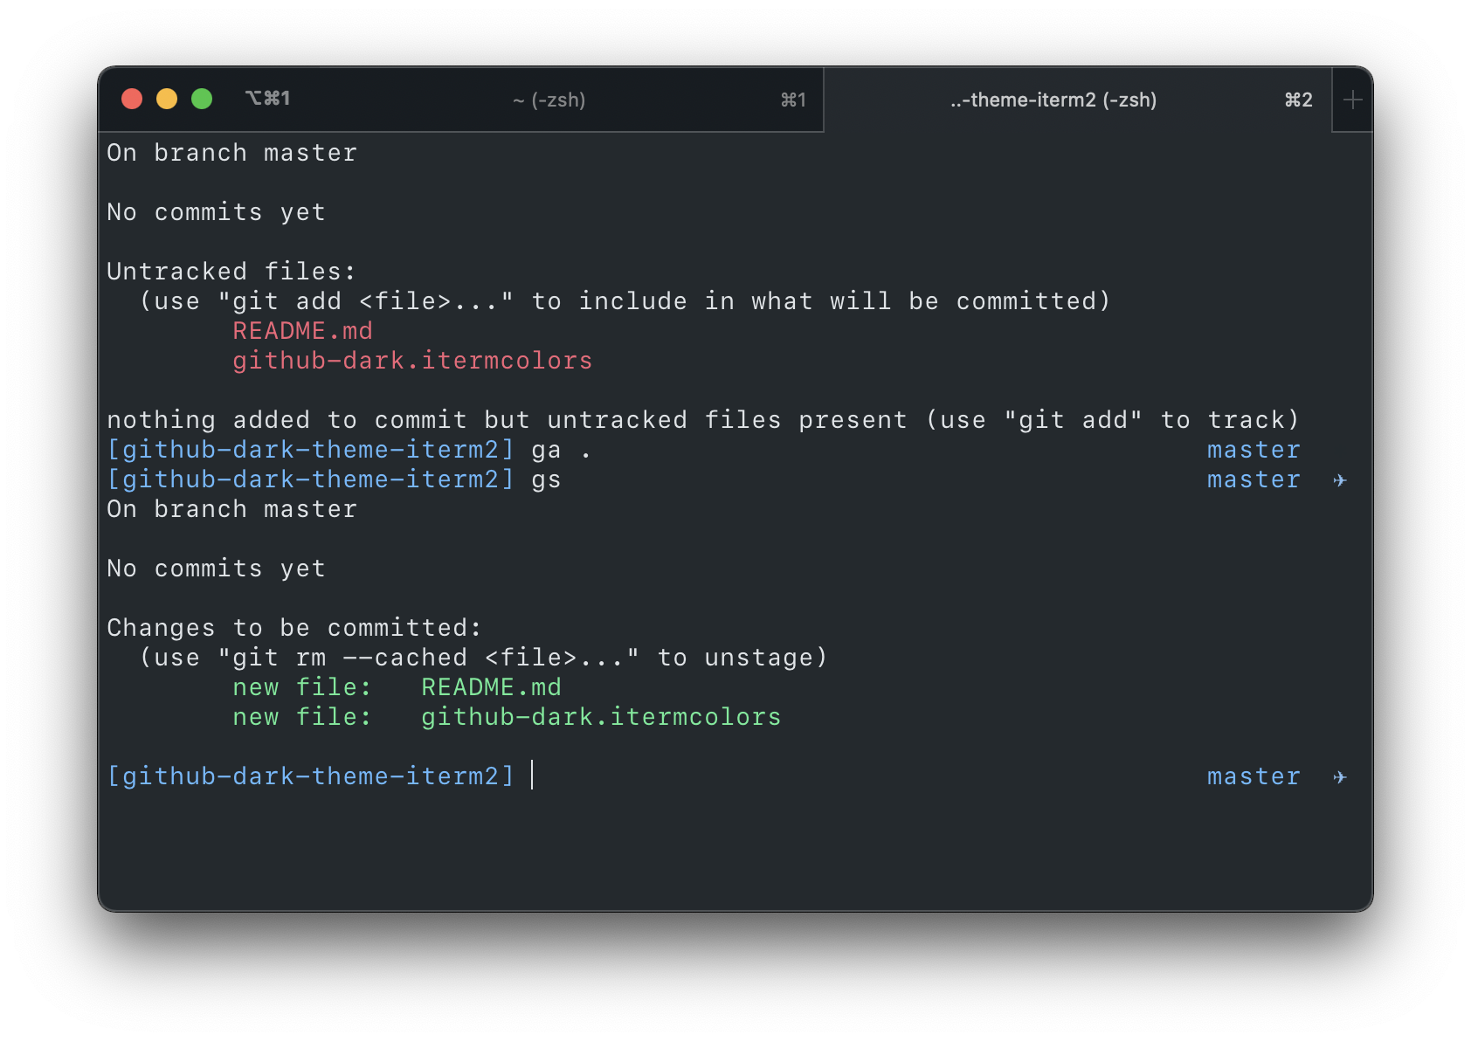Click first 'On branch master' line at top

point(231,153)
